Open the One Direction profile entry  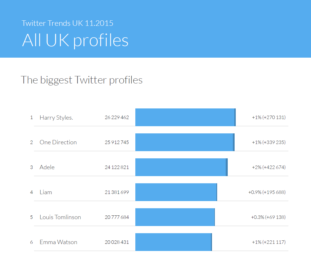pos(58,143)
